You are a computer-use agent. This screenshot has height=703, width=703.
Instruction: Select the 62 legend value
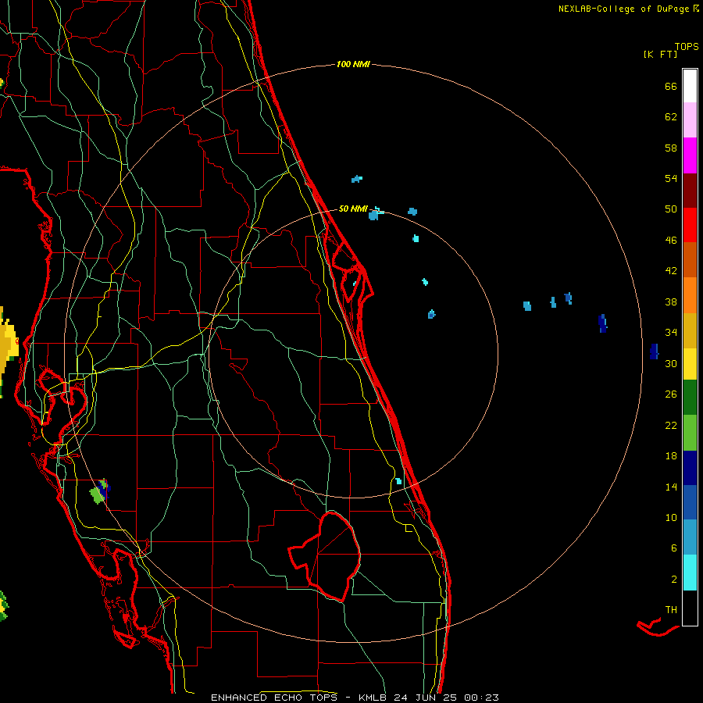point(671,117)
